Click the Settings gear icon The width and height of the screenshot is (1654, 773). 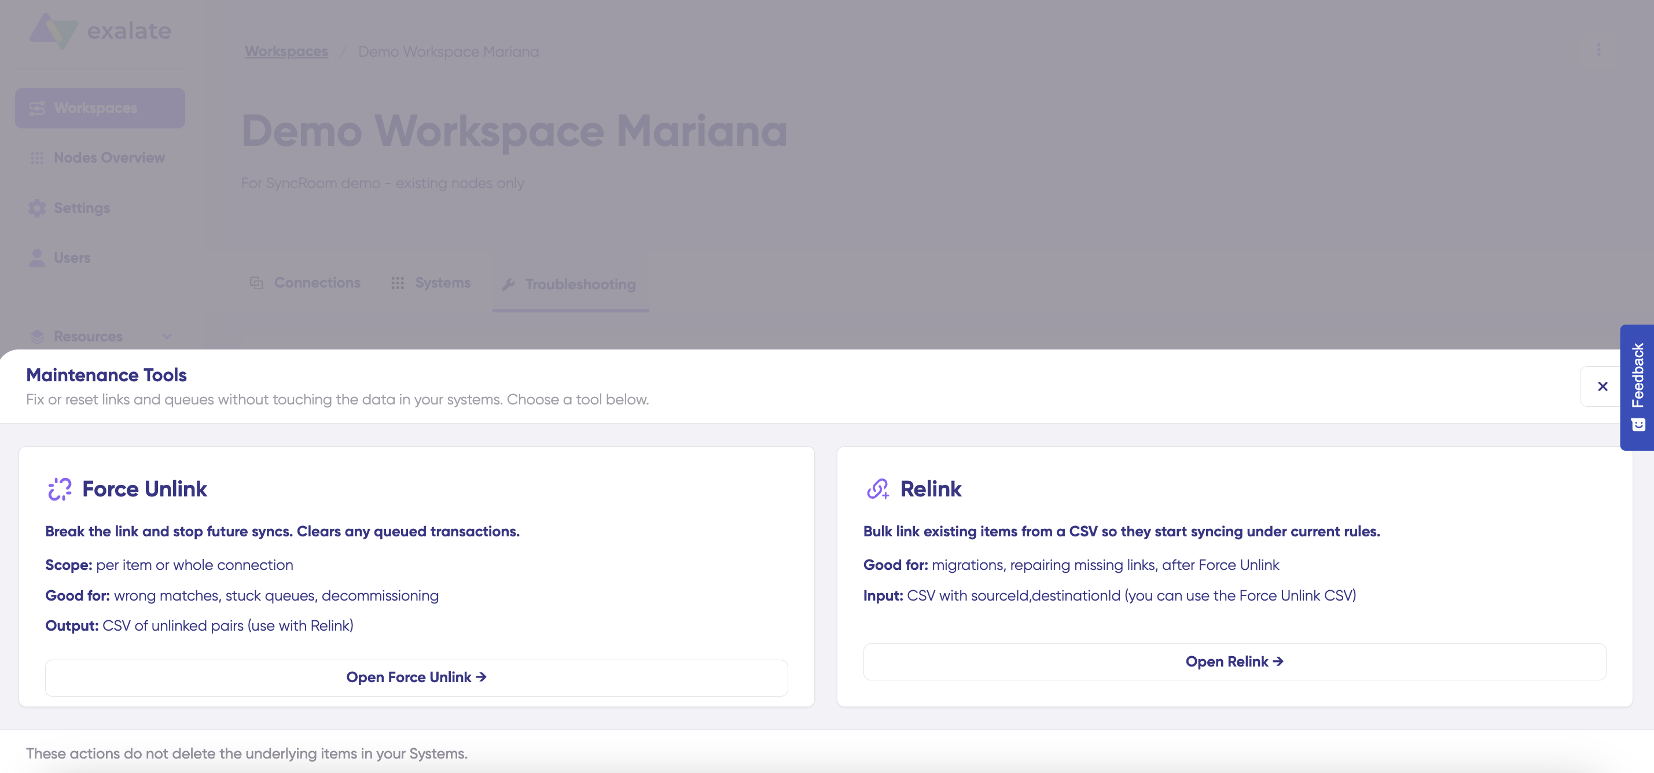click(x=37, y=208)
